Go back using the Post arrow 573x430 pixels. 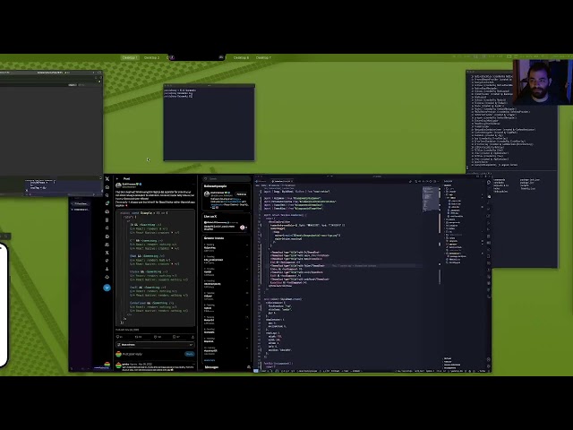pyautogui.click(x=117, y=179)
